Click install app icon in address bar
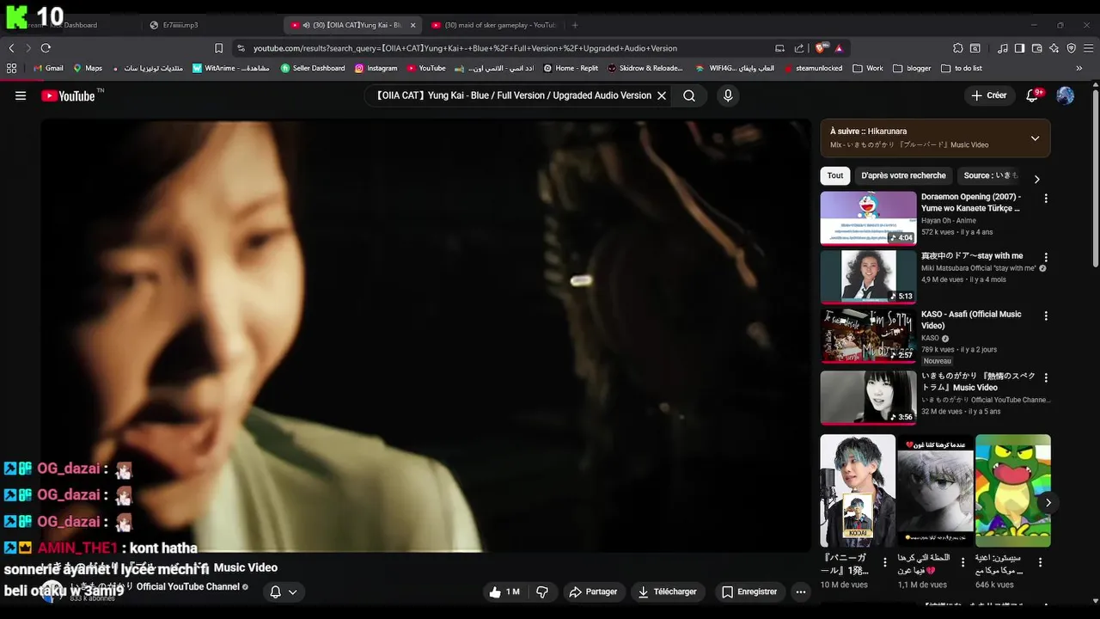The width and height of the screenshot is (1100, 619). 779,48
